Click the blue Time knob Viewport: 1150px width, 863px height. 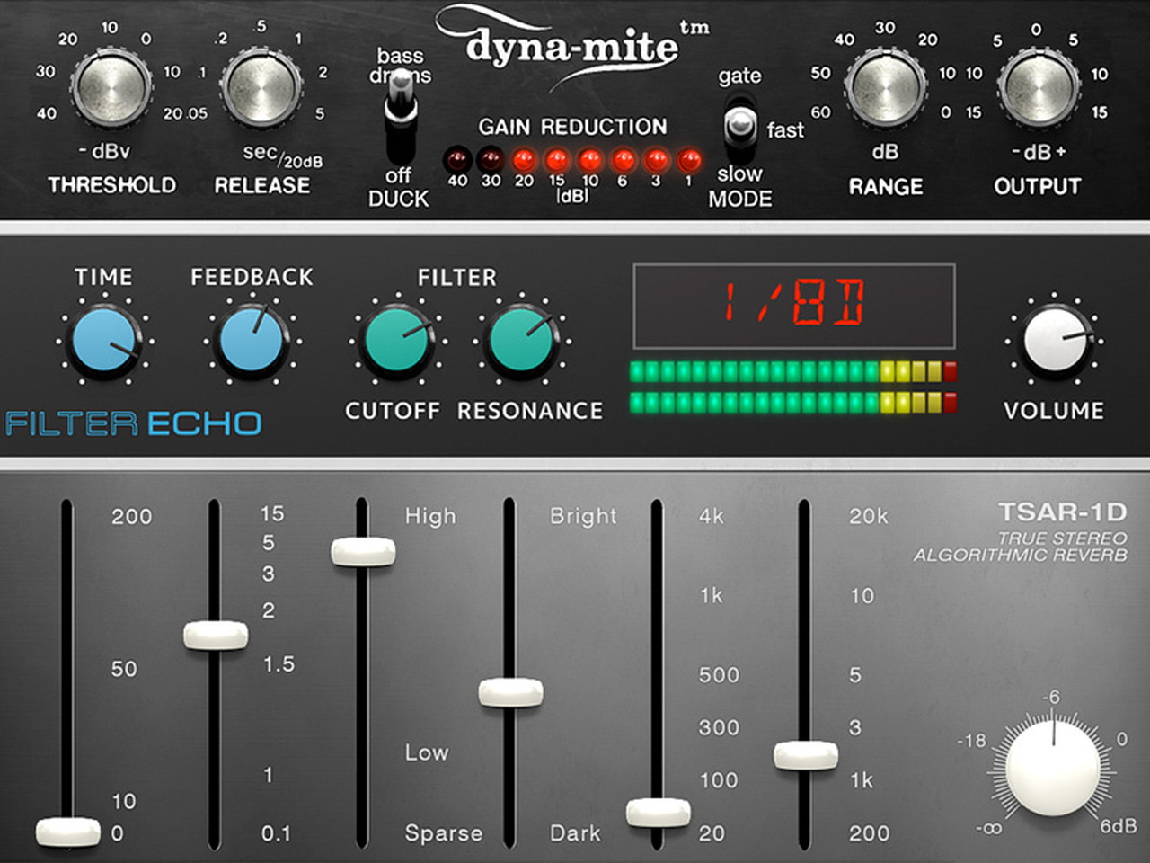(105, 342)
